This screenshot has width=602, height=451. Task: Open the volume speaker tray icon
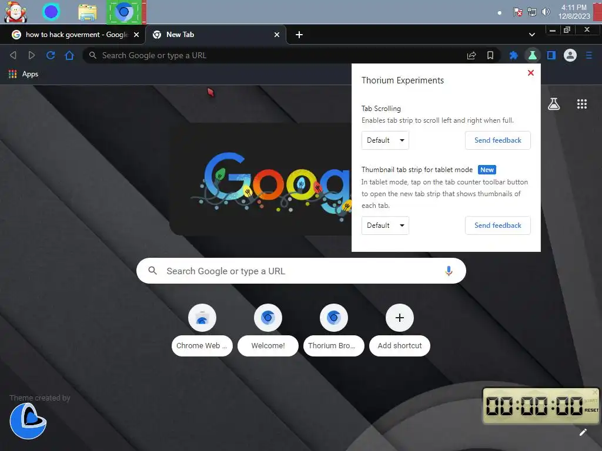coord(546,12)
